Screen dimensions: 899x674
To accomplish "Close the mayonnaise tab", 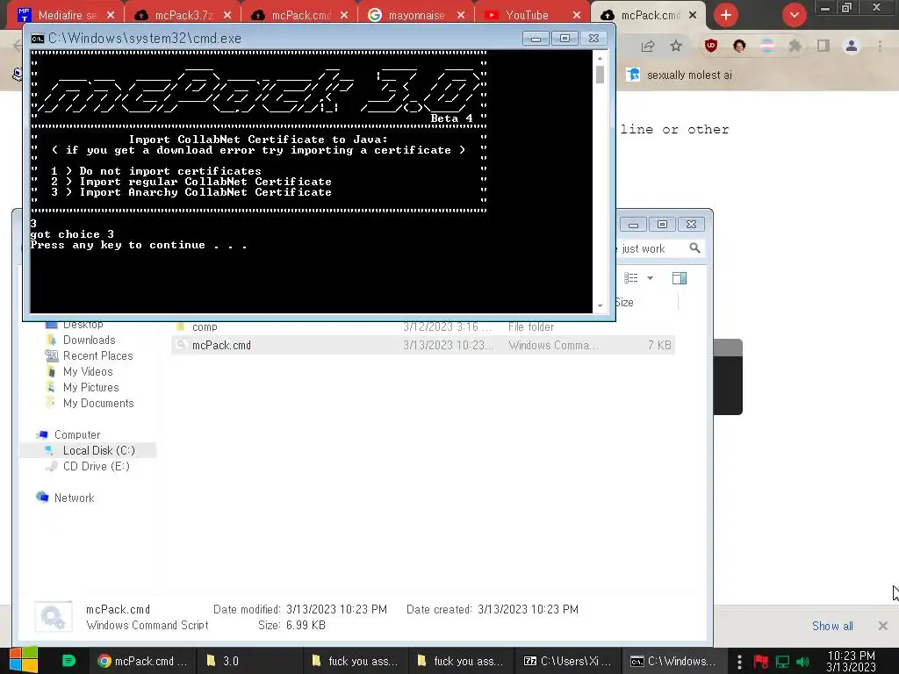I will (461, 15).
